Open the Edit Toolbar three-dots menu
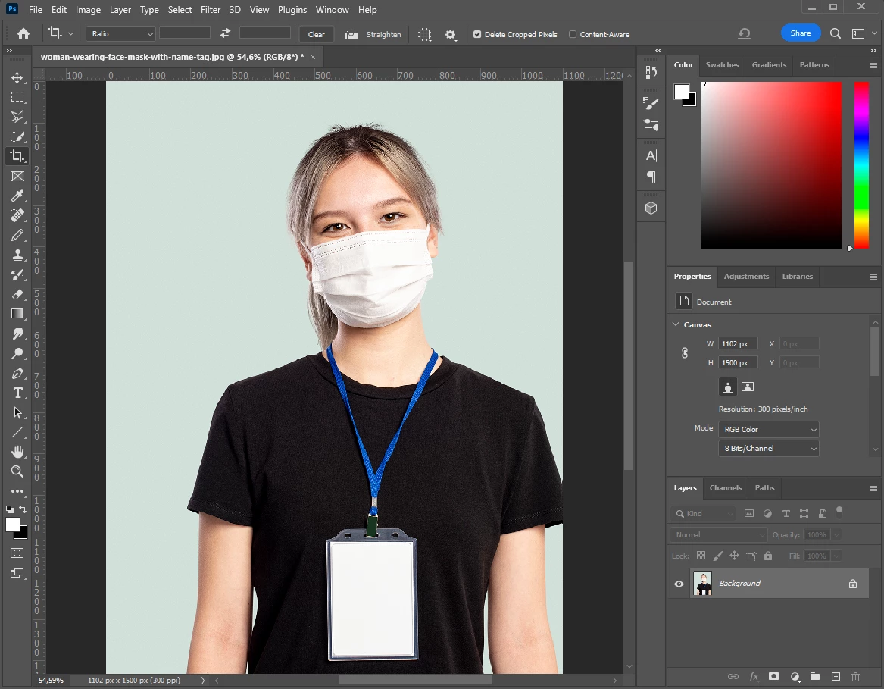This screenshot has width=884, height=689. pos(17,491)
